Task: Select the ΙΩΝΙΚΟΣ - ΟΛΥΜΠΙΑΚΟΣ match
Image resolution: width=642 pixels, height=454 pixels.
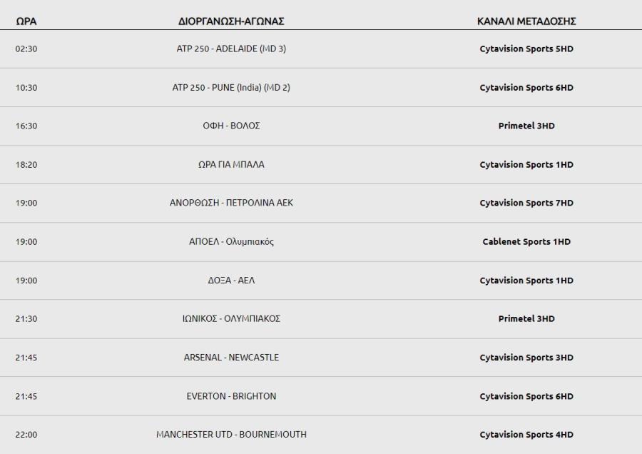Action: [231, 319]
